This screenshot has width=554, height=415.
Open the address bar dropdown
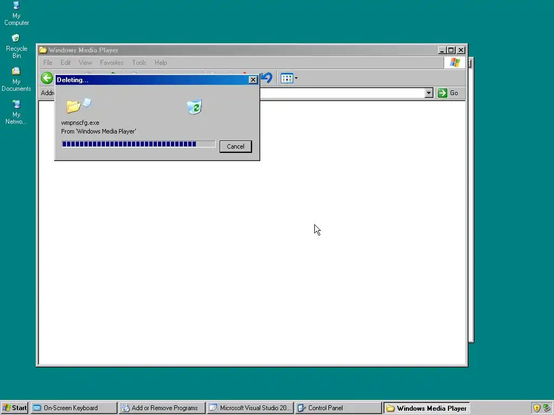point(428,93)
